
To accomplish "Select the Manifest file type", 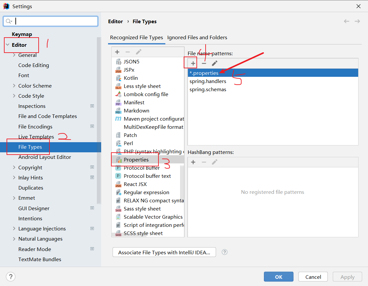I will pos(148,102).
